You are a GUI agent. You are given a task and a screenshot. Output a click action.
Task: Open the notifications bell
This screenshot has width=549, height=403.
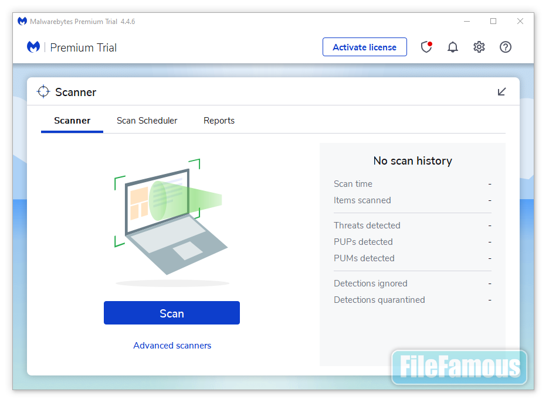(x=452, y=47)
